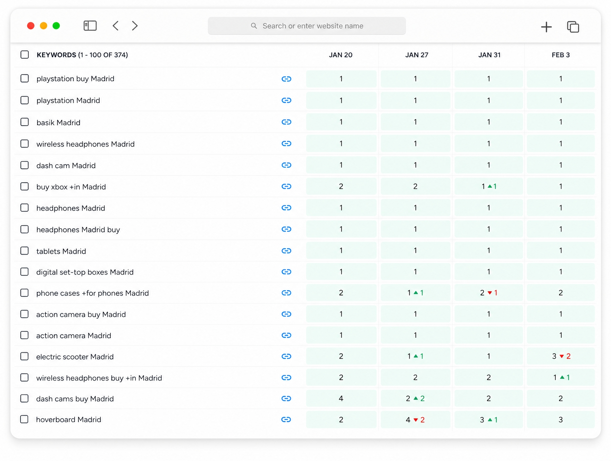Screen dimensions: 611x461
Task: Click electric scooter Madrid JAN 27 cell
Action: tap(416, 356)
